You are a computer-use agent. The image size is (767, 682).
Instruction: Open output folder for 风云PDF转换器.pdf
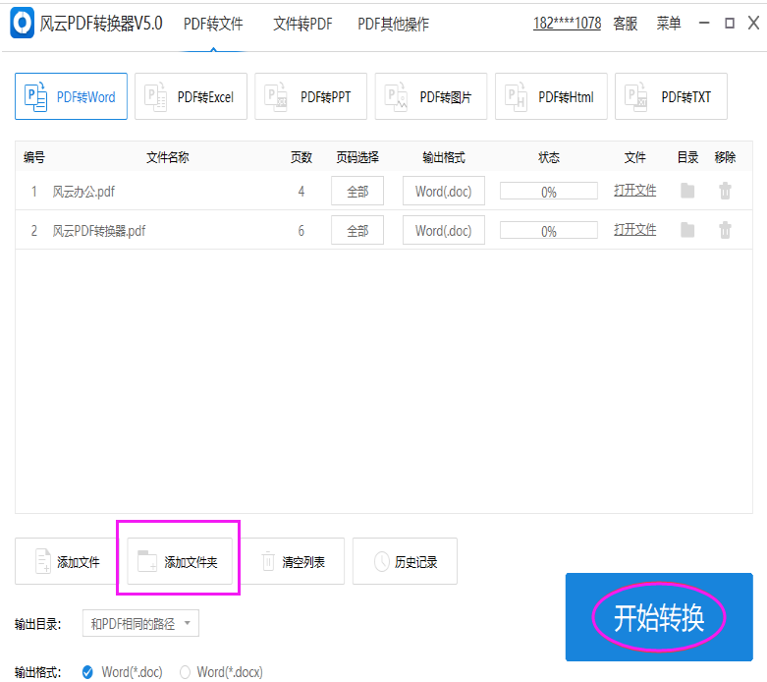click(x=687, y=230)
